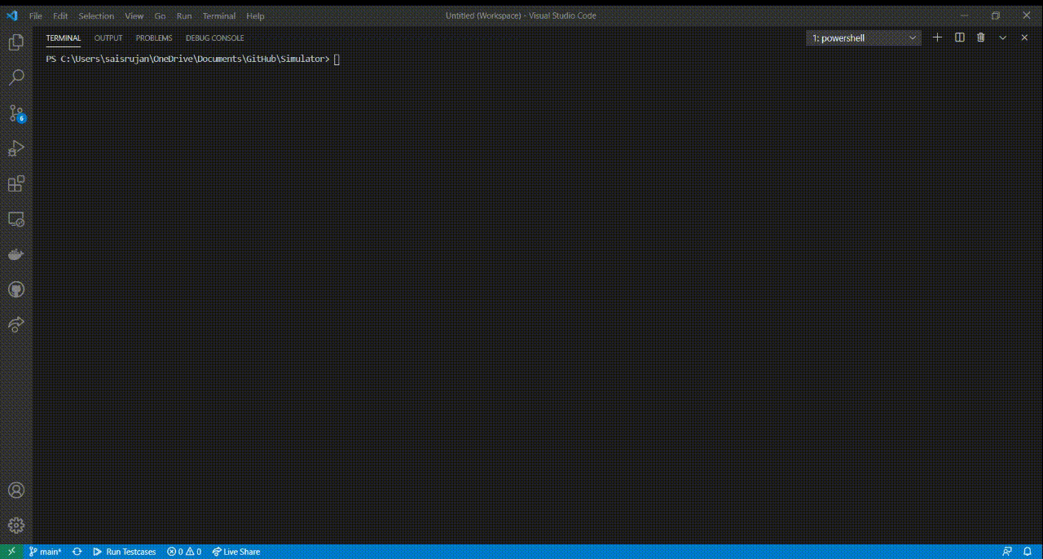Viewport: 1043px width, 559px height.
Task: Open the powershell terminal dropdown
Action: click(x=863, y=37)
